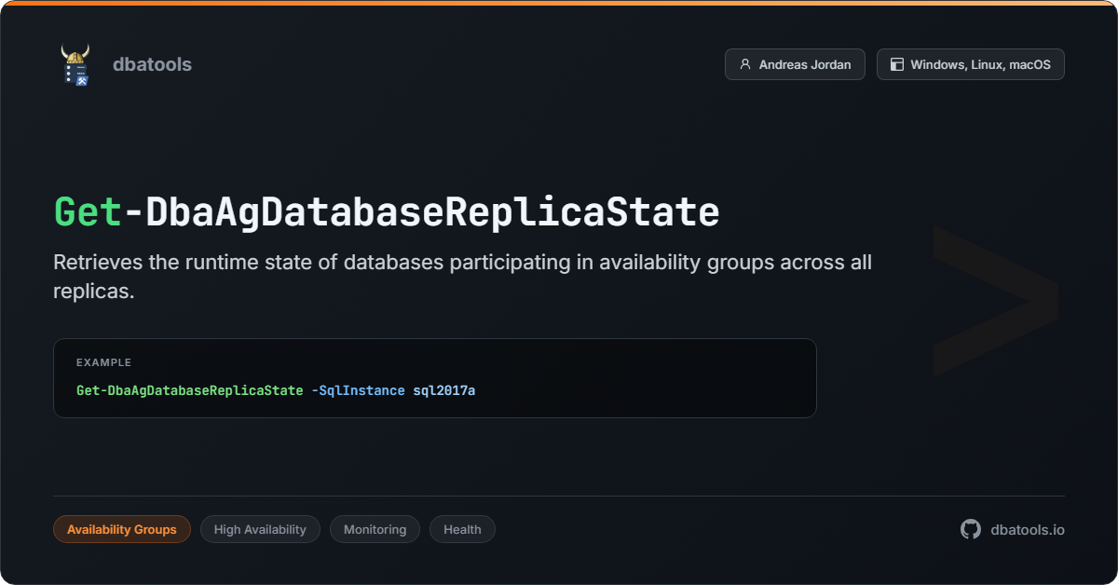This screenshot has height=585, width=1118.
Task: Select the Availability Groups tag
Action: [x=122, y=529]
